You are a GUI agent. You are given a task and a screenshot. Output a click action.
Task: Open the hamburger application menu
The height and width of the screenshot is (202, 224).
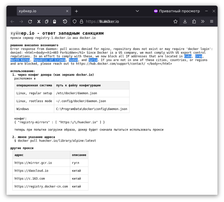click(212, 21)
